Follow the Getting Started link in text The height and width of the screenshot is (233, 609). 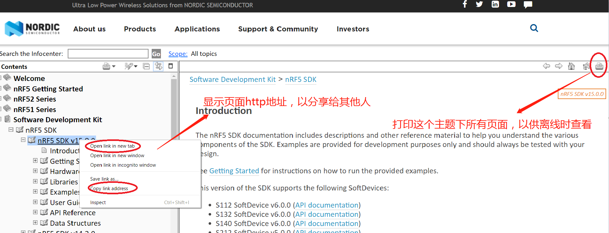pyautogui.click(x=234, y=171)
